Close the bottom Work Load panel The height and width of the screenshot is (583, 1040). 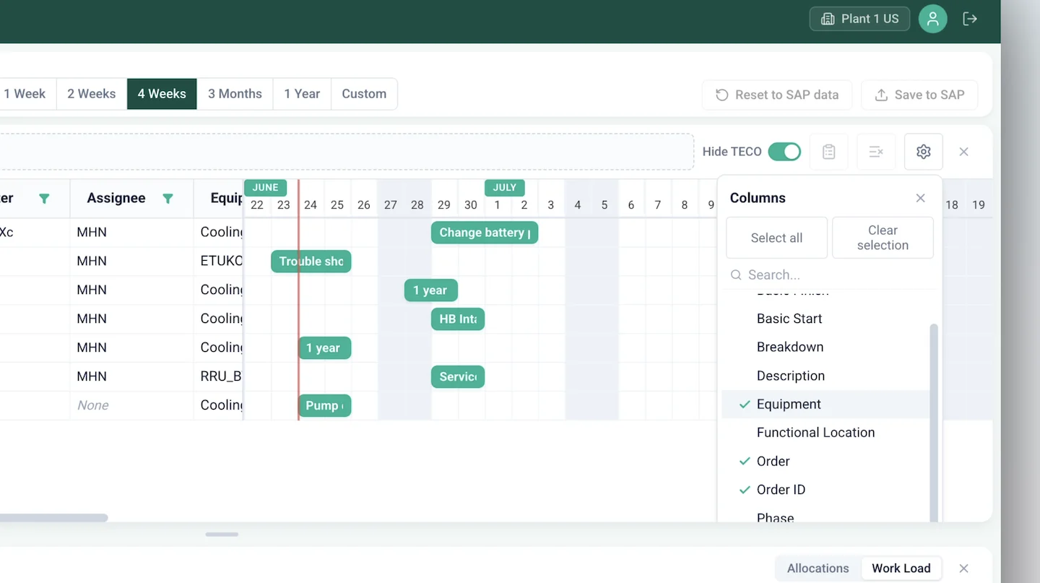coord(963,569)
